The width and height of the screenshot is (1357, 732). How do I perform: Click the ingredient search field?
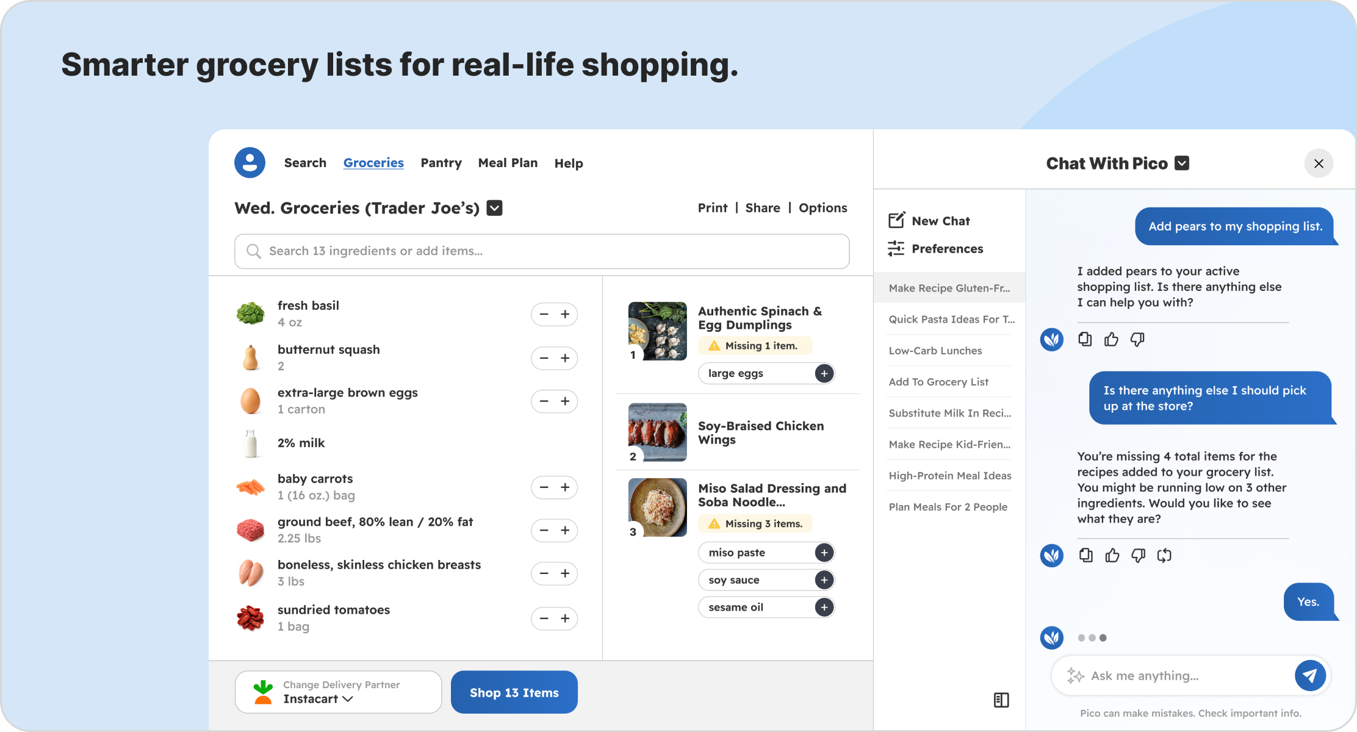tap(542, 251)
